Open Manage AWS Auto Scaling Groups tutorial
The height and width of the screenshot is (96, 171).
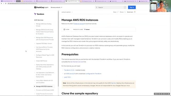(x=44, y=25)
